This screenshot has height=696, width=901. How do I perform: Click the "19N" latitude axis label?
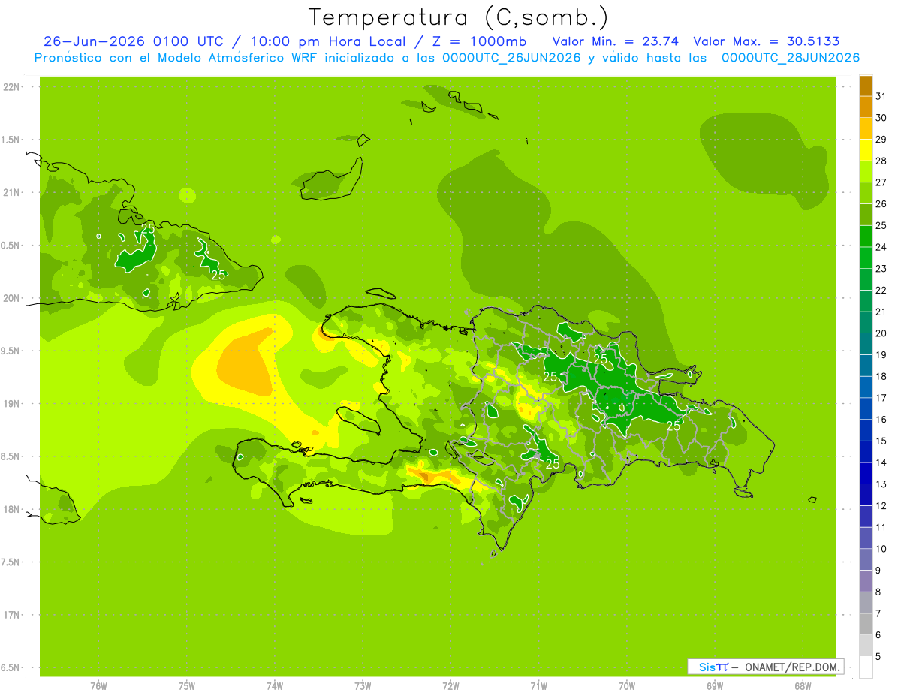coord(13,404)
